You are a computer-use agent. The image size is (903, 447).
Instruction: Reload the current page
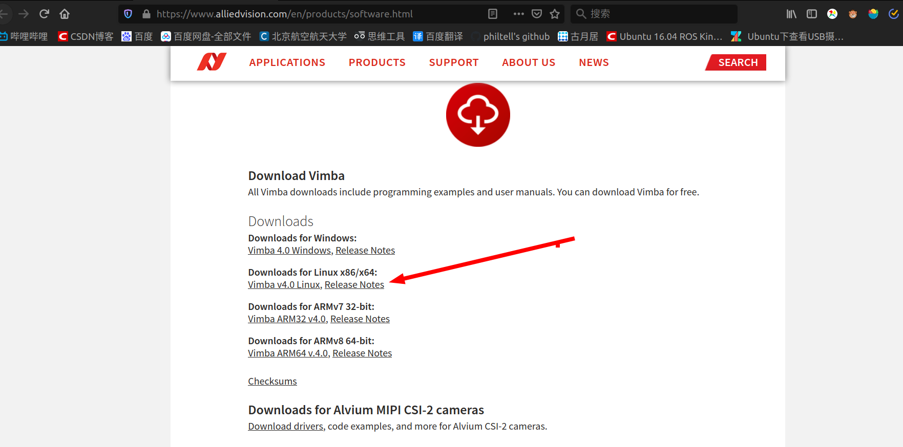pyautogui.click(x=45, y=14)
